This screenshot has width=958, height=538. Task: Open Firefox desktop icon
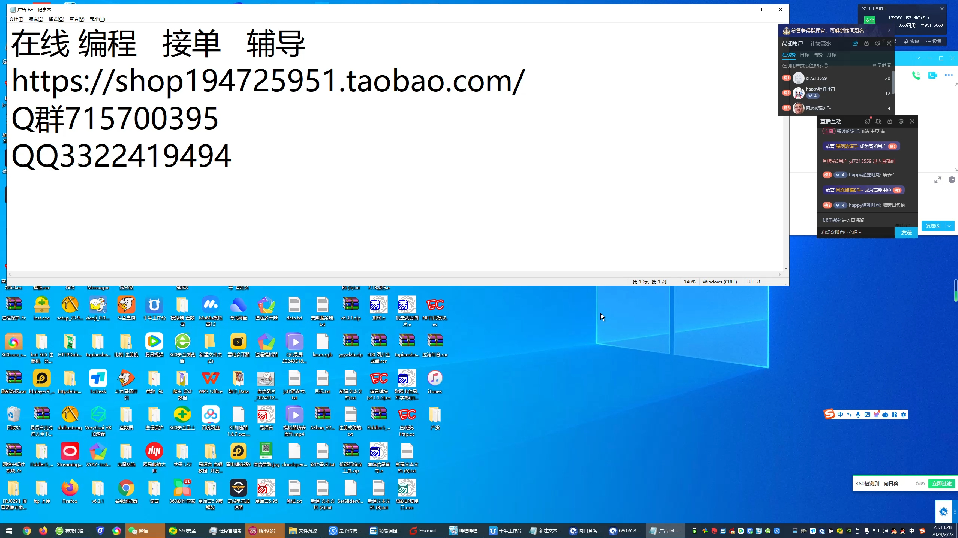(x=70, y=491)
